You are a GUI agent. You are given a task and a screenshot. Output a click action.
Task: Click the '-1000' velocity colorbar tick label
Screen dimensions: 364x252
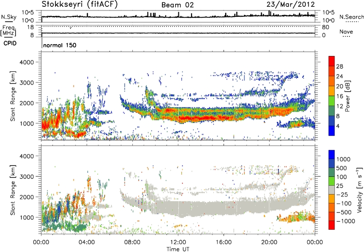pos(345,221)
